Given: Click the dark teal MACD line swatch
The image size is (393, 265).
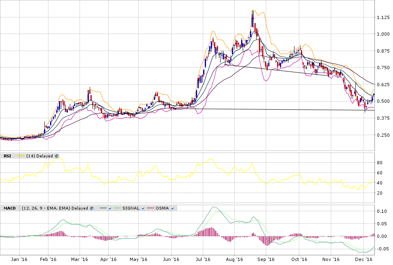Looking at the screenshot, I should point(103,208).
